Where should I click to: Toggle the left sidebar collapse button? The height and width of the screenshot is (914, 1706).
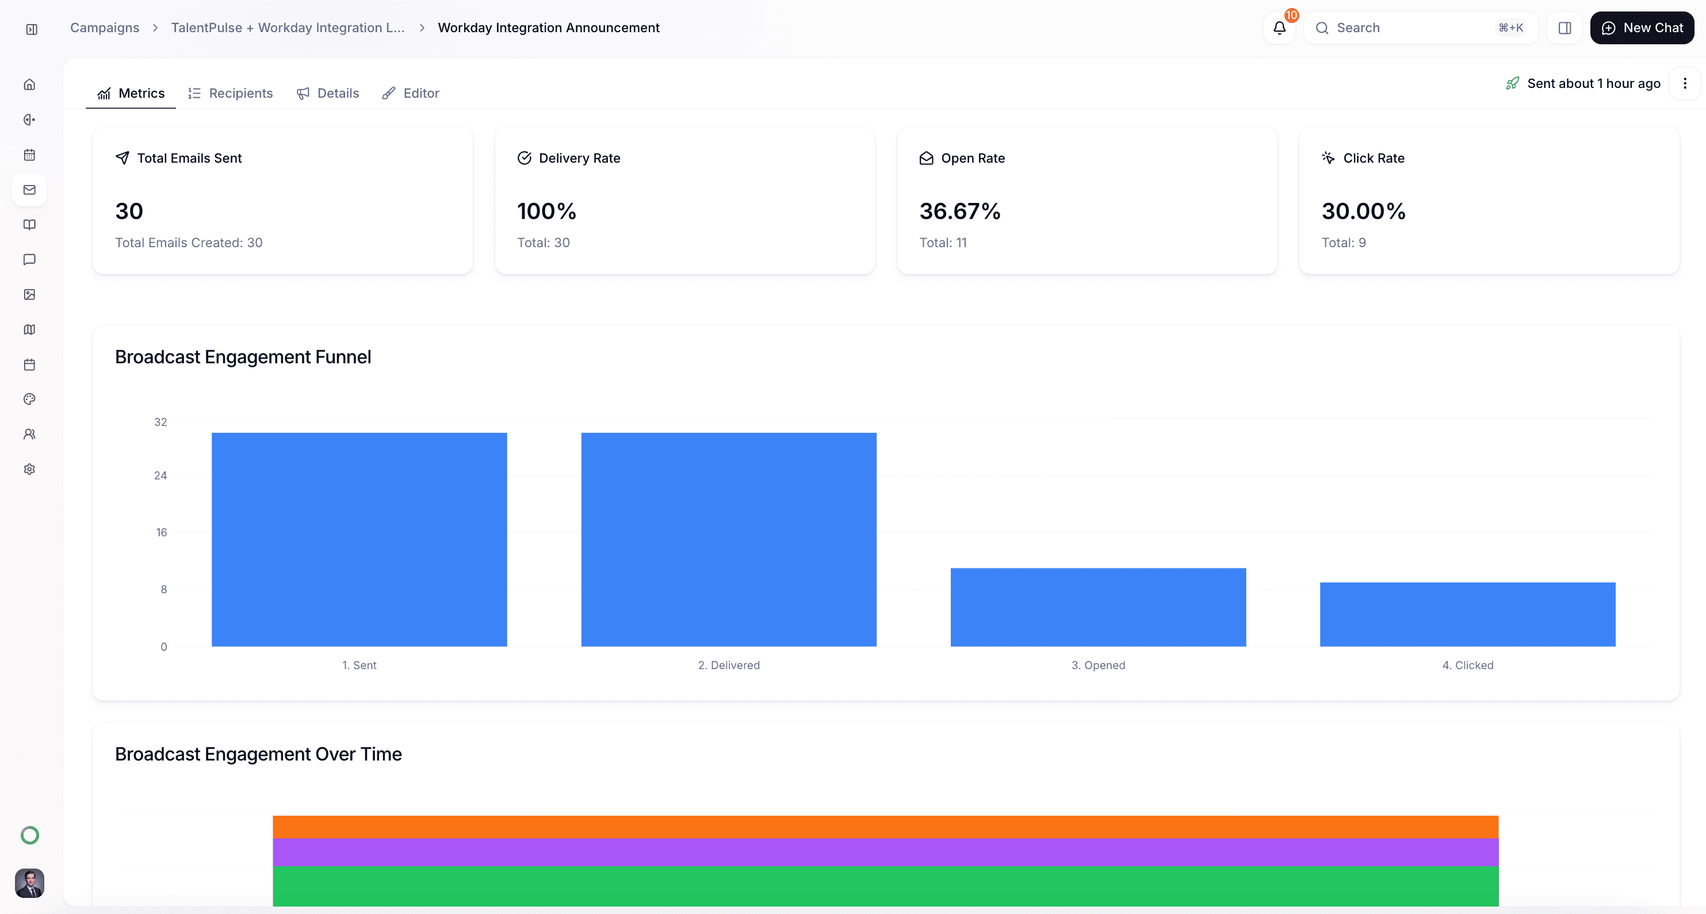pos(31,29)
